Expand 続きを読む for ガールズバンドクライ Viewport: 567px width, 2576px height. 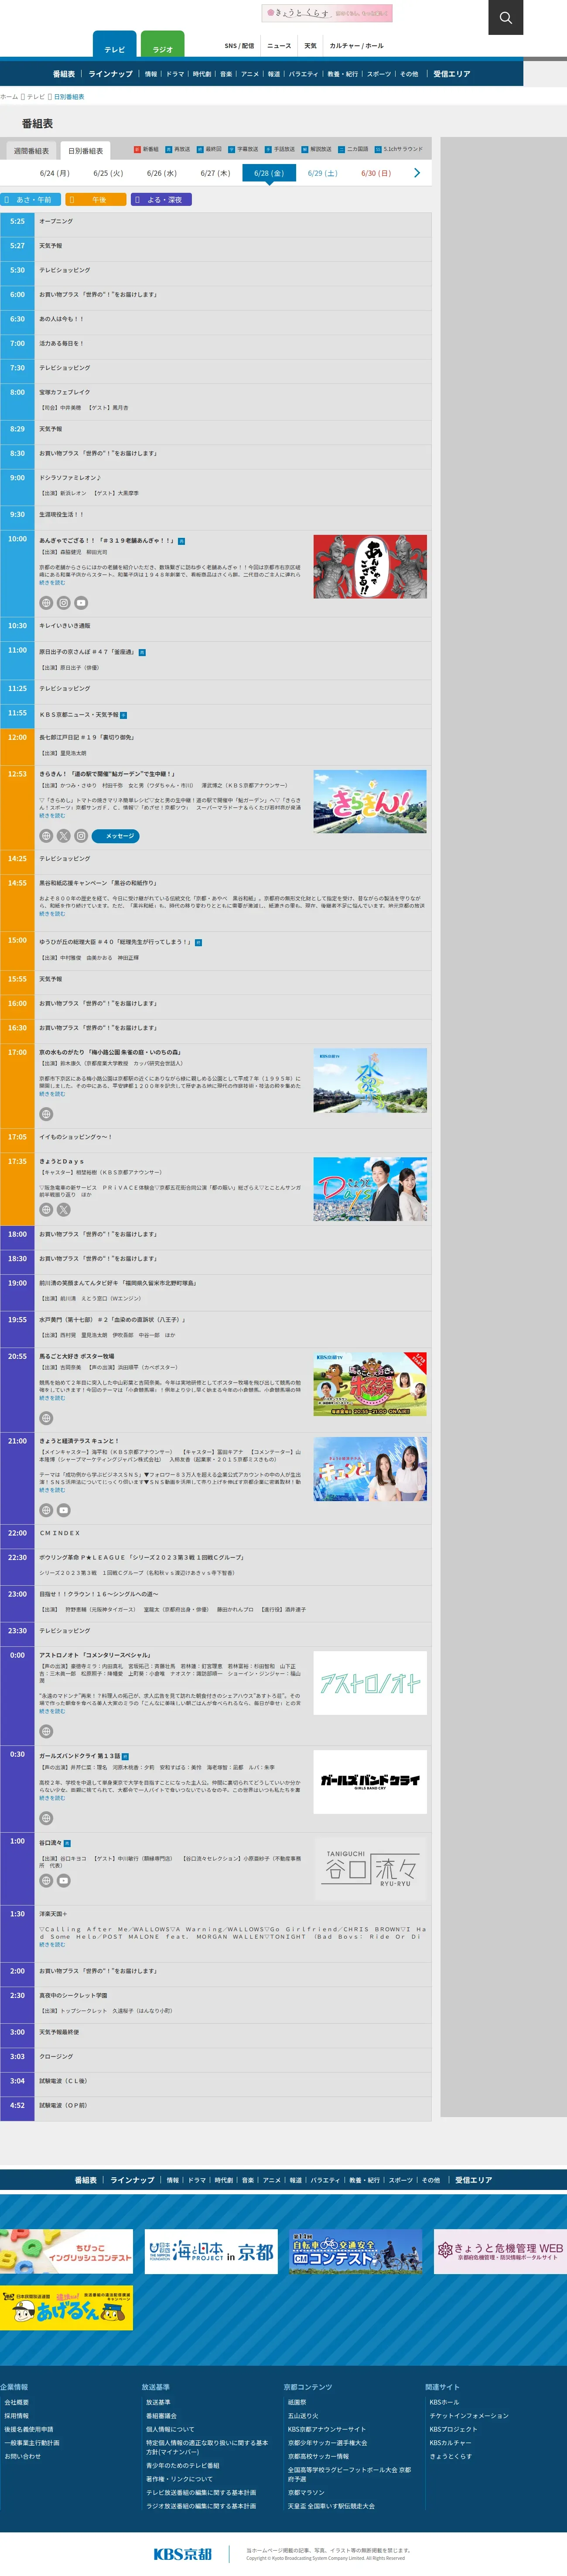(x=52, y=1798)
